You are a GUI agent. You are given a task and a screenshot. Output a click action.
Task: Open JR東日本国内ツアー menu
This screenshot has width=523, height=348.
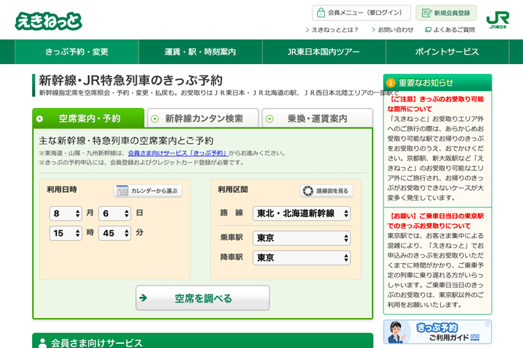tap(324, 52)
